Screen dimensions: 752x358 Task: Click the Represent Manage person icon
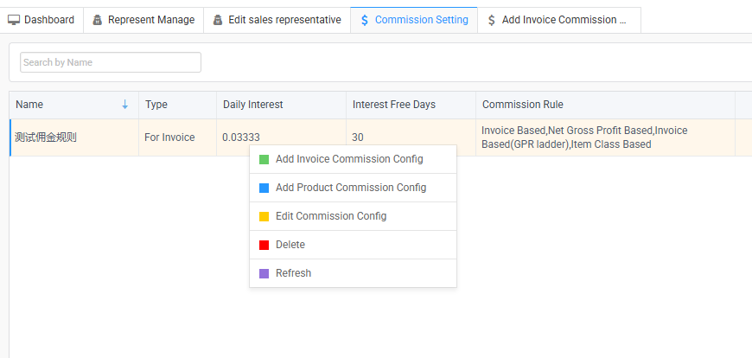point(98,20)
